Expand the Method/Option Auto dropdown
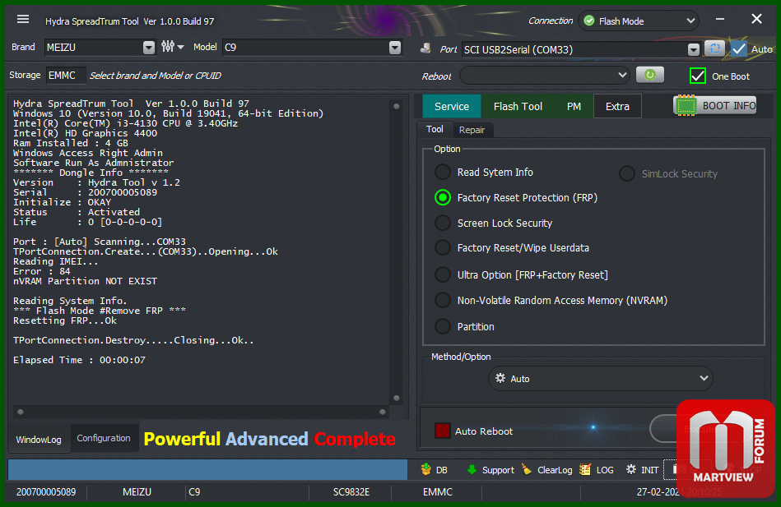Viewport: 781px width, 507px height. click(x=703, y=379)
